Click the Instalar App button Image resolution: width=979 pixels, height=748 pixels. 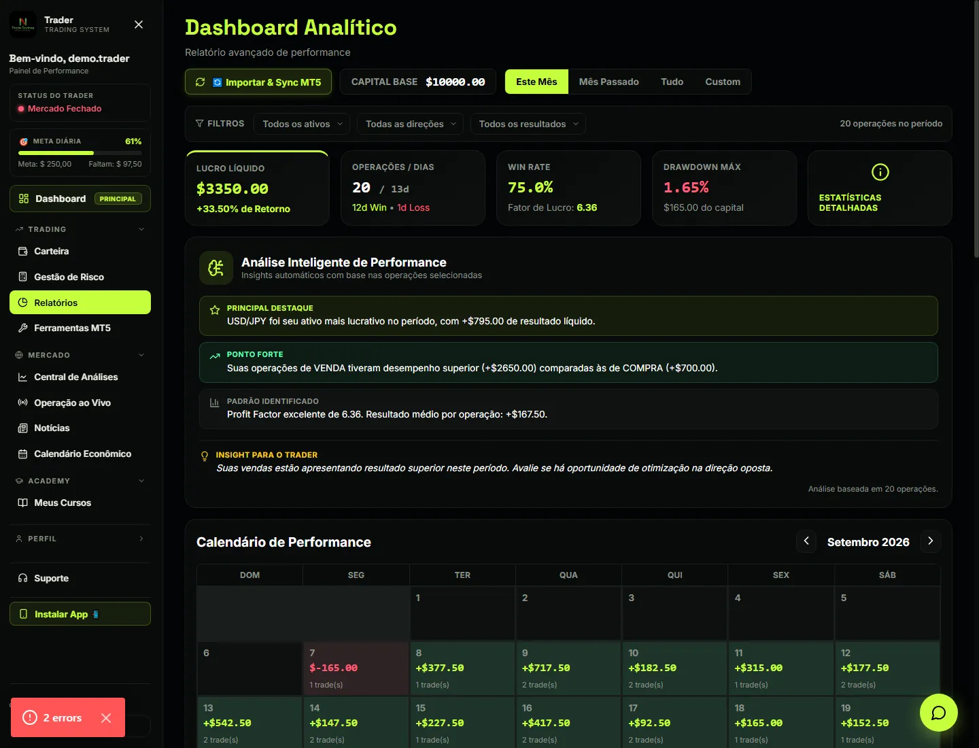point(80,614)
